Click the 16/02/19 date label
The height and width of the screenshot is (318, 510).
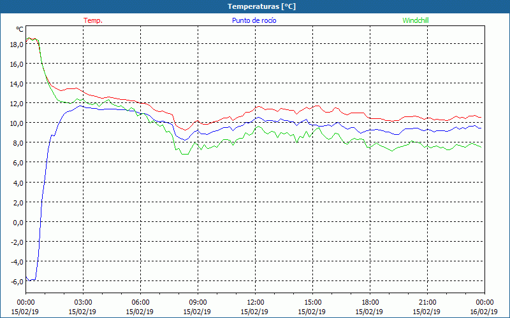click(484, 312)
